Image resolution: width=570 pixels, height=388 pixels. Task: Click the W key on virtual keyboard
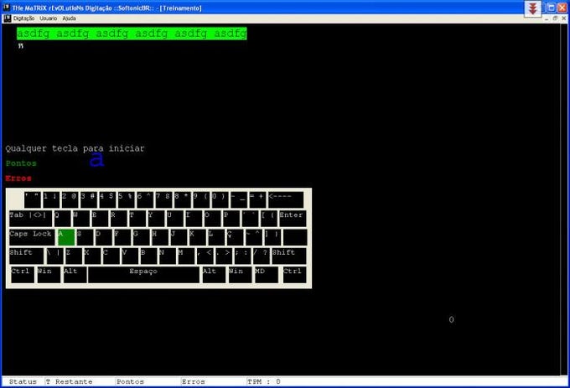(x=81, y=219)
